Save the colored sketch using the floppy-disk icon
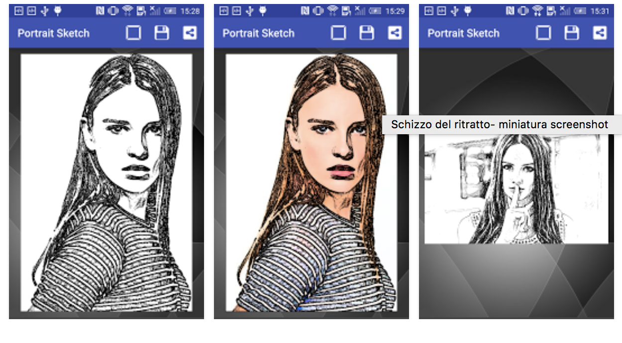 367,33
